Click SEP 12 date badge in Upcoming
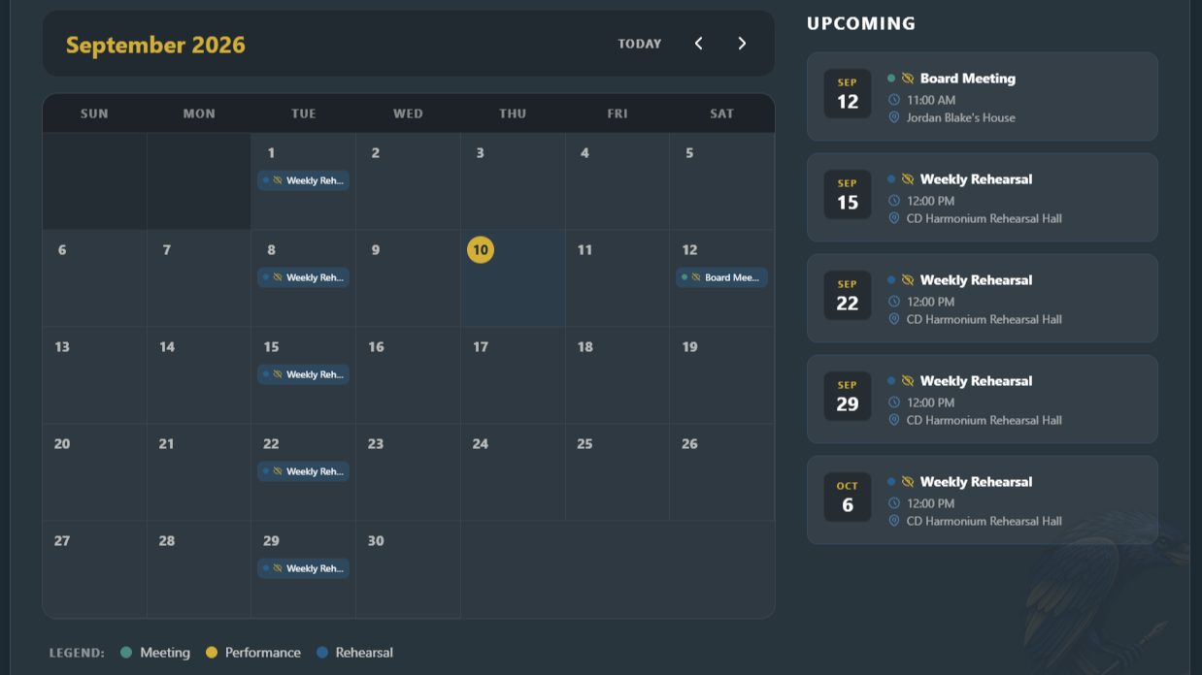1202x675 pixels. [848, 94]
